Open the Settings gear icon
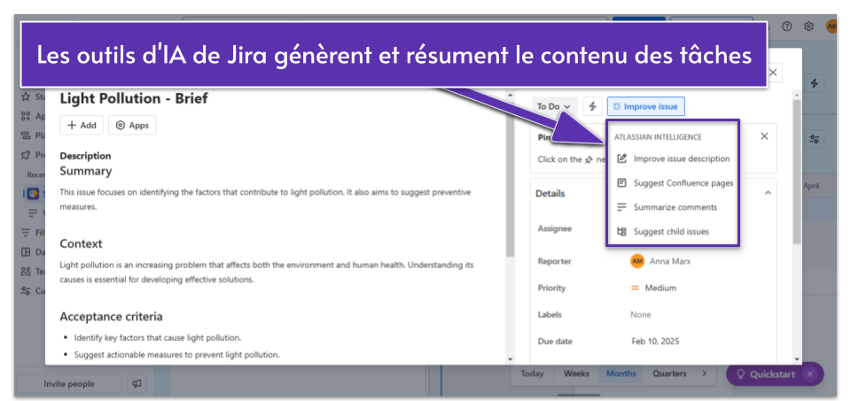 [x=808, y=26]
